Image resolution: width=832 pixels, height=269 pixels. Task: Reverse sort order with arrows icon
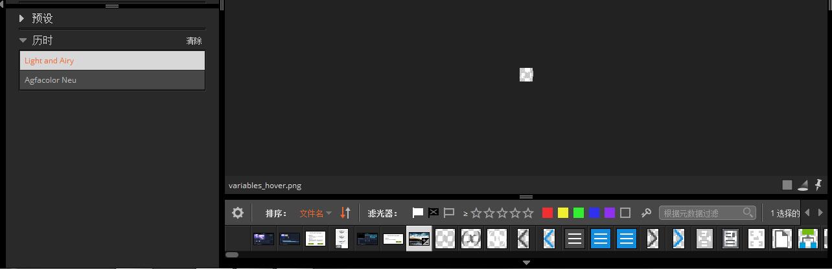[345, 213]
